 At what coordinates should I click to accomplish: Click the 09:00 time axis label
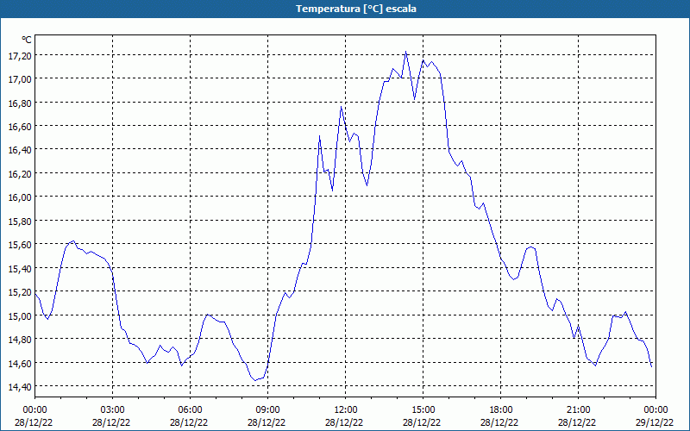(267, 410)
